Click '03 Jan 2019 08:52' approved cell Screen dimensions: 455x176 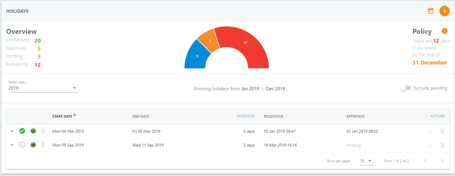coord(362,131)
